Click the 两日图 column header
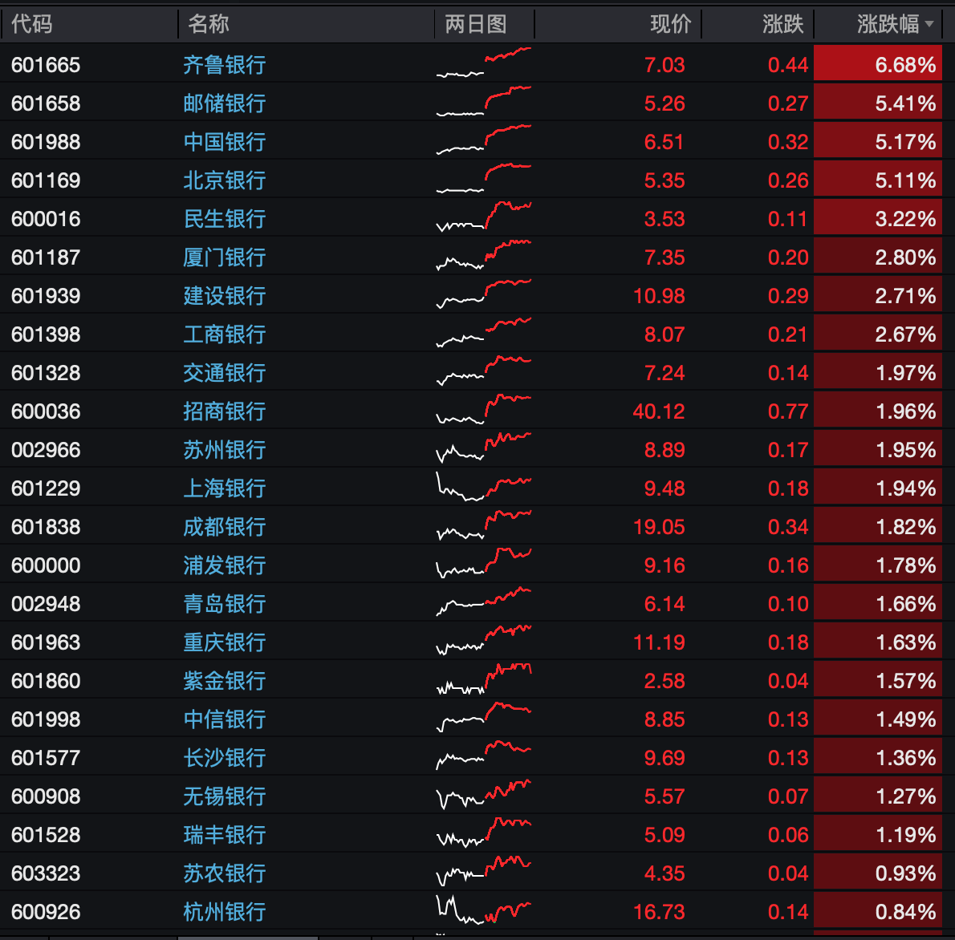 (476, 24)
